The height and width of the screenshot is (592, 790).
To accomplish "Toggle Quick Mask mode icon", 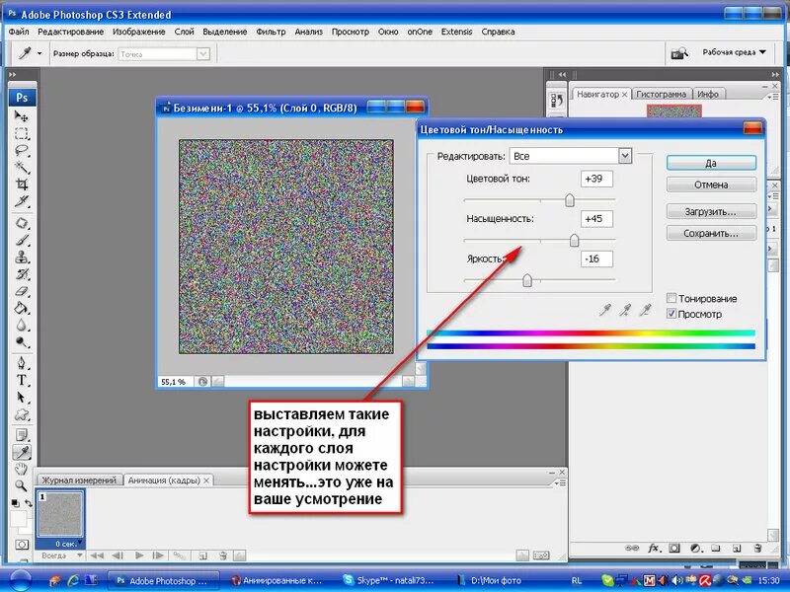I will tap(22, 545).
